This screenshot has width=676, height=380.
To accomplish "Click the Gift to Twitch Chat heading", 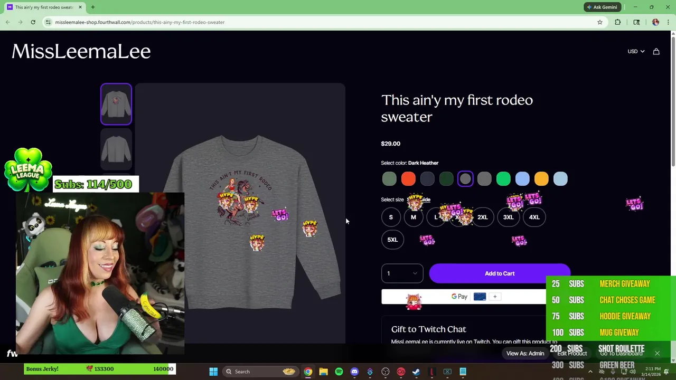I will coord(429,329).
